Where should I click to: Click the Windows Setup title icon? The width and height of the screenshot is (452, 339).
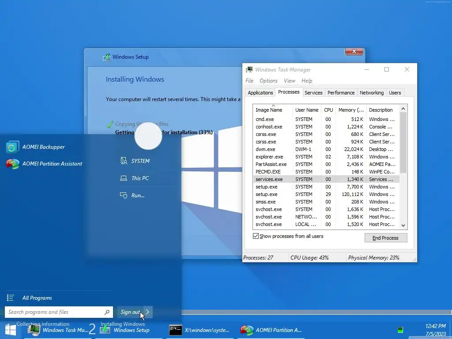click(107, 57)
